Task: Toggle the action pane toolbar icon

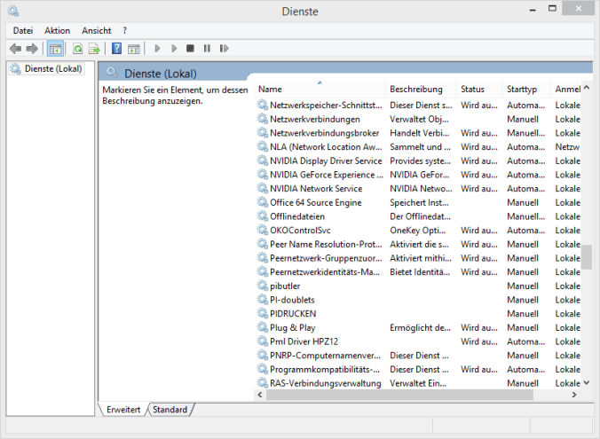Action: click(x=133, y=49)
